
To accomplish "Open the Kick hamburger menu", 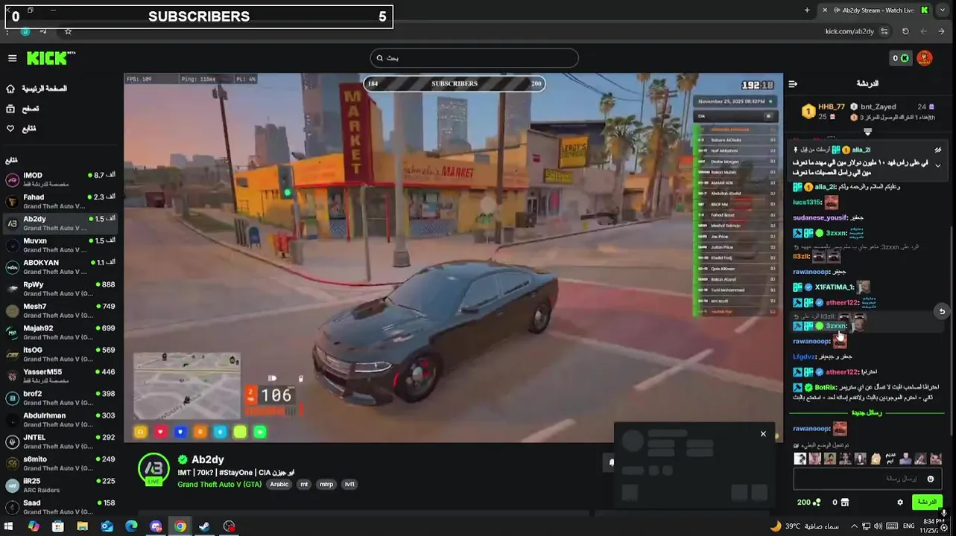I will point(12,58).
